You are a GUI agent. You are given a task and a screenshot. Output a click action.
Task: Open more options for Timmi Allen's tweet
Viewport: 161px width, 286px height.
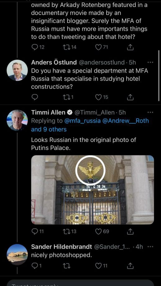(150, 112)
